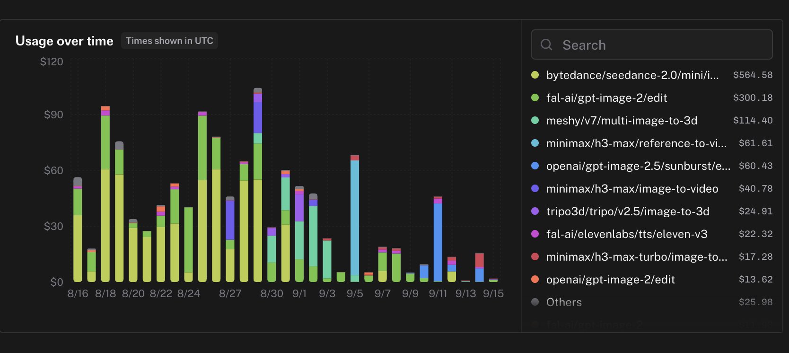Select the tripo3d/tripo/v2.5/image-to-3d legend label
This screenshot has width=789, height=353.
(628, 211)
